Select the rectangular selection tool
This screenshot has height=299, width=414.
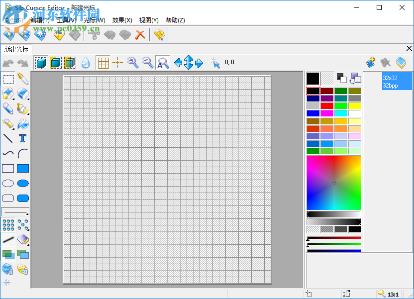click(x=7, y=79)
